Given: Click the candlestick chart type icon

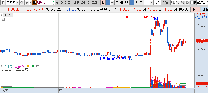Looking at the screenshot, I should pyautogui.click(x=173, y=3).
